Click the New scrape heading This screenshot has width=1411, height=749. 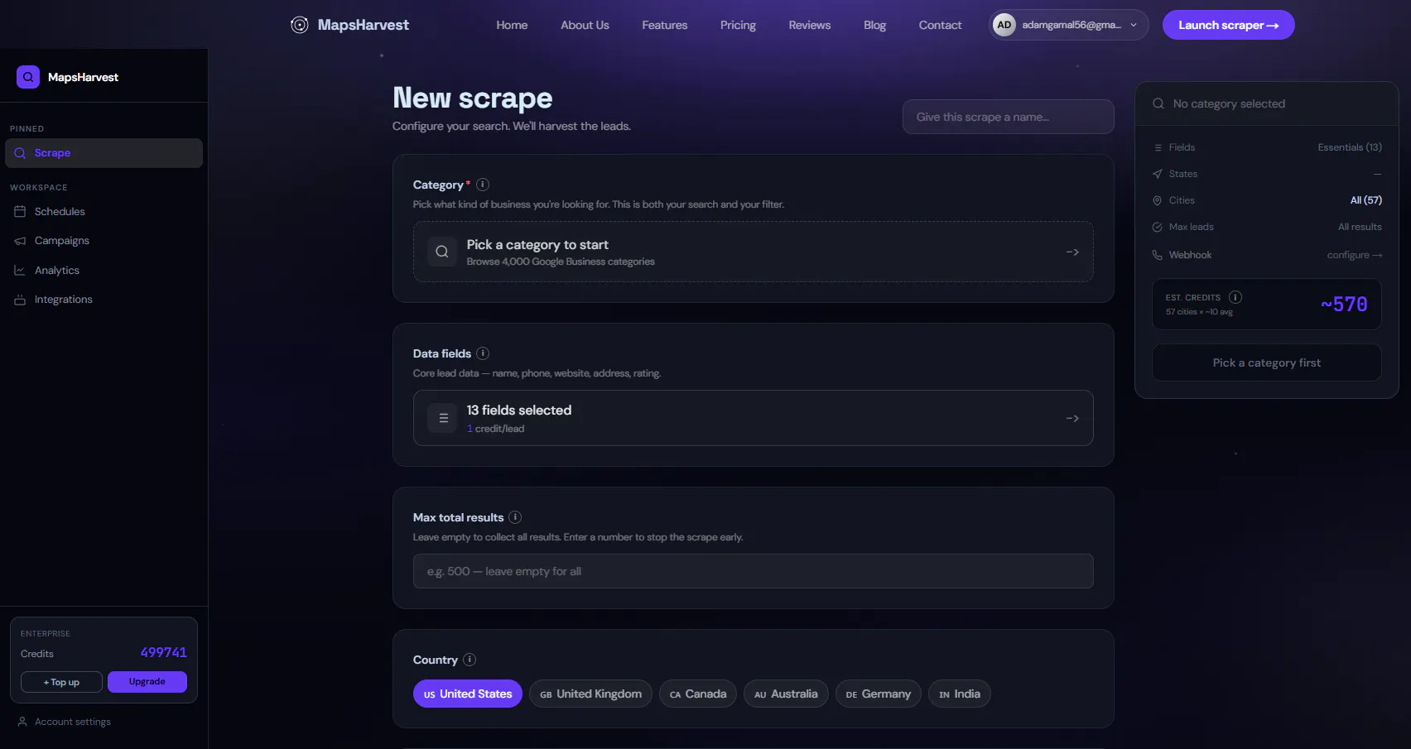pyautogui.click(x=473, y=98)
